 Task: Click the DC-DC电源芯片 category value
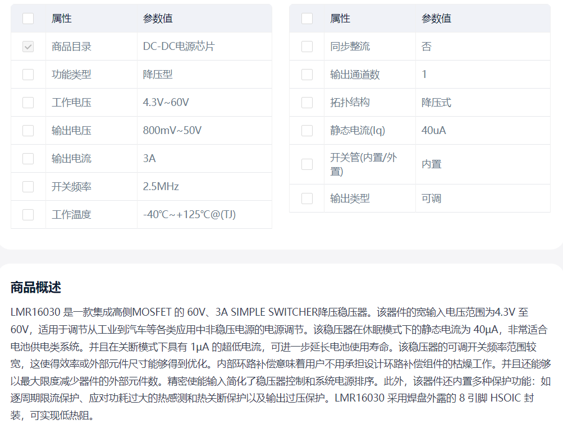coord(178,47)
